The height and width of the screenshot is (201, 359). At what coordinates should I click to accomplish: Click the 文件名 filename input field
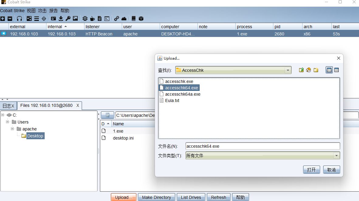click(263, 146)
